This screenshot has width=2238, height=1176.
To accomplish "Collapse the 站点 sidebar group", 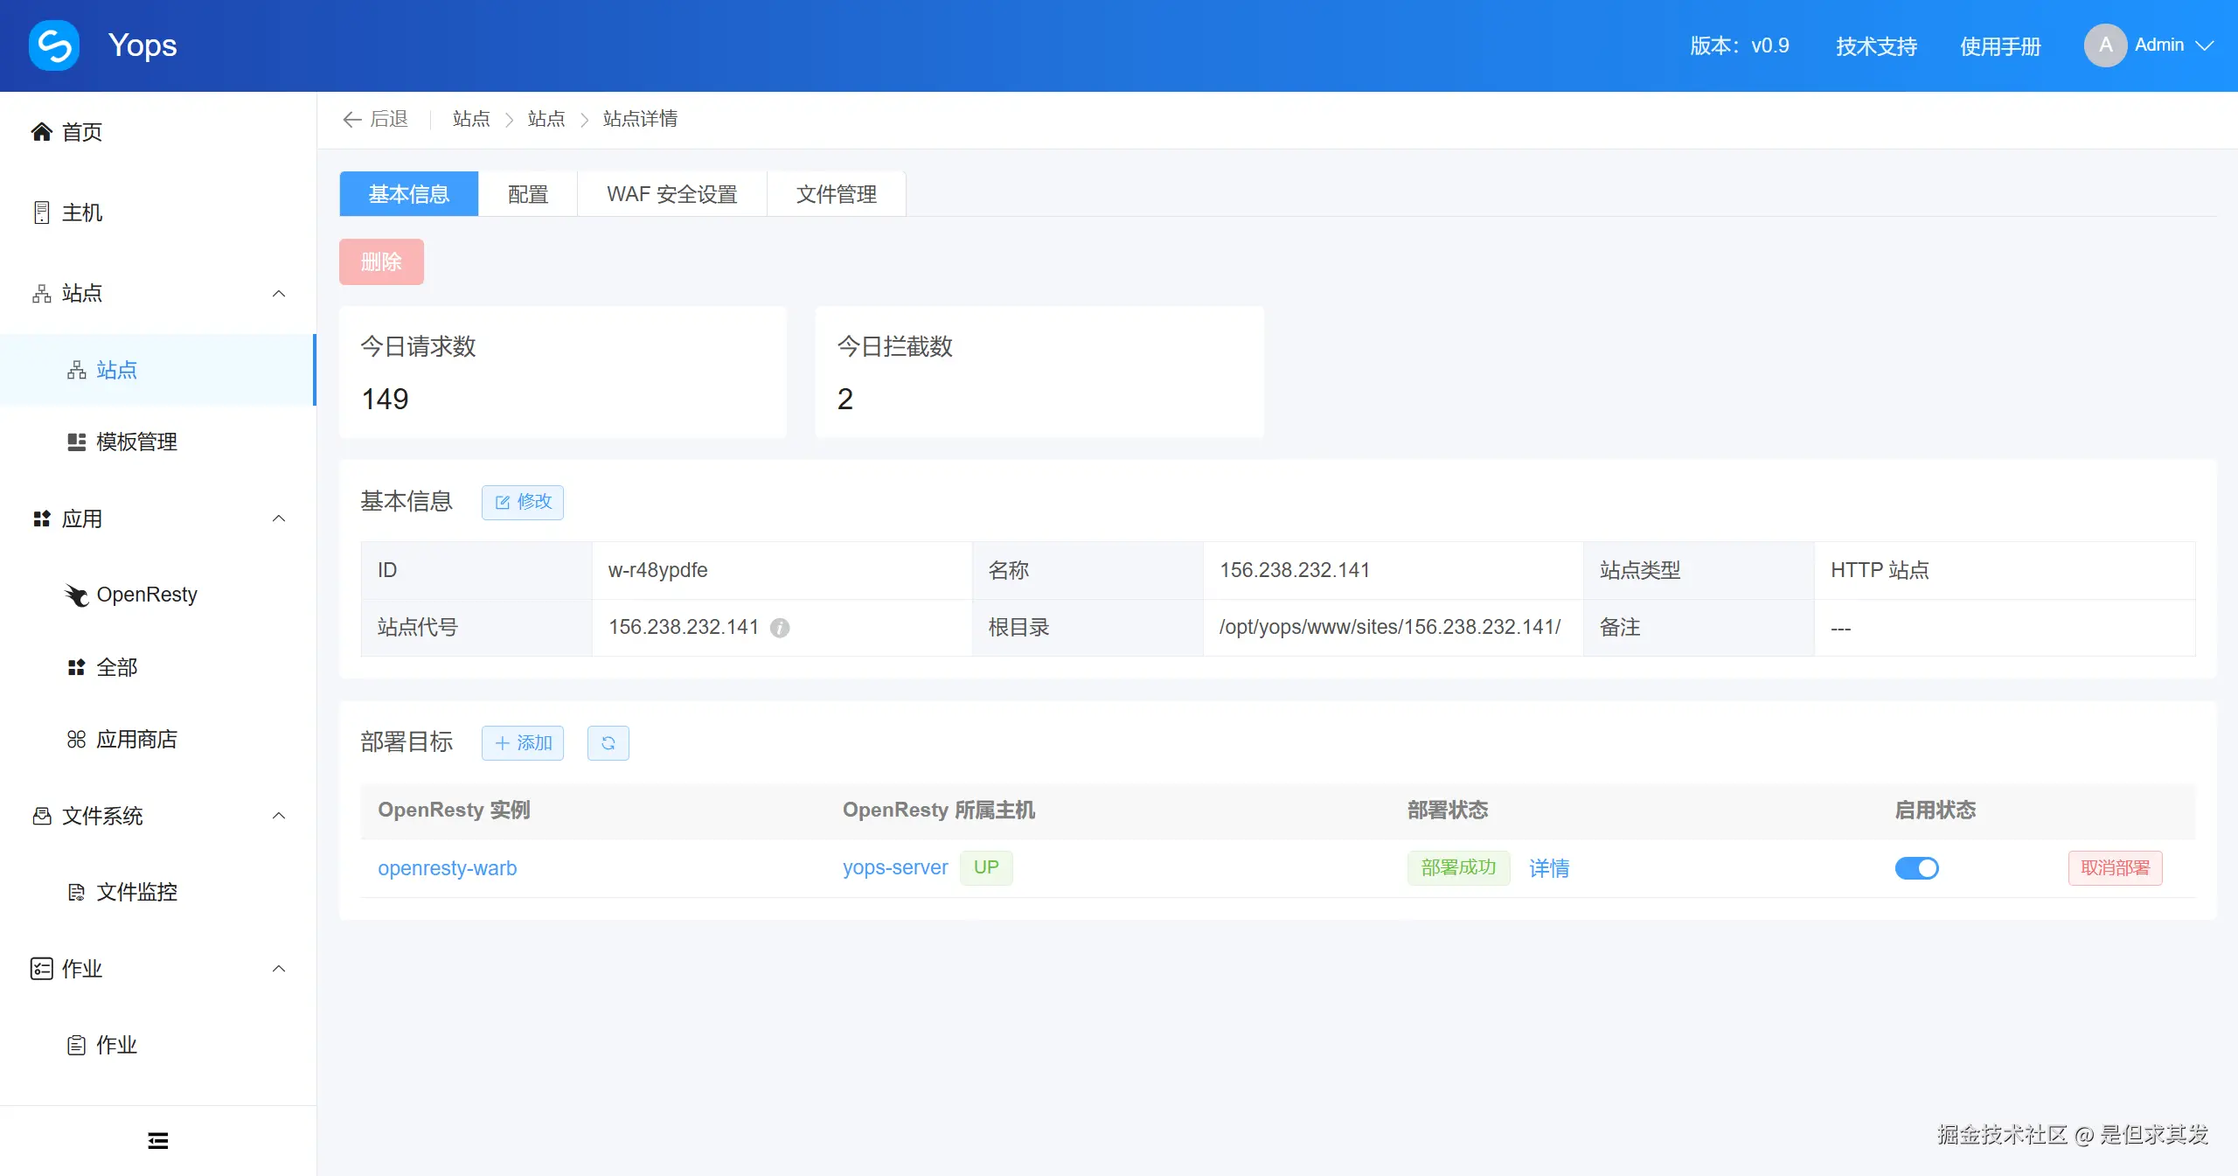I will 279,294.
